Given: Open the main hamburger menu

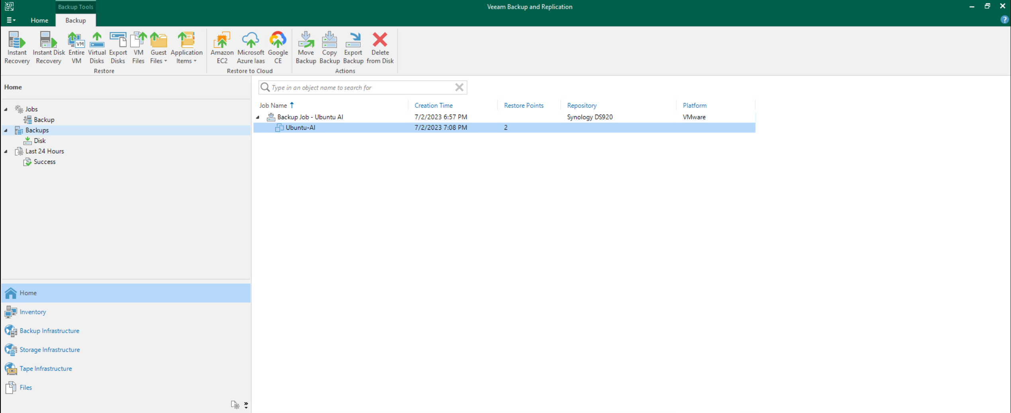Looking at the screenshot, I should point(11,20).
